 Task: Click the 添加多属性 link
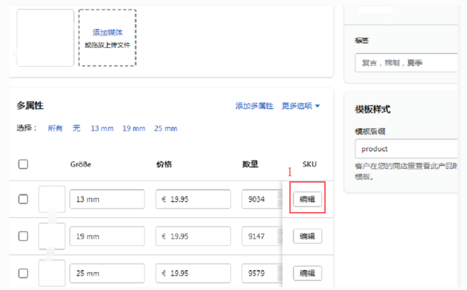pyautogui.click(x=254, y=106)
